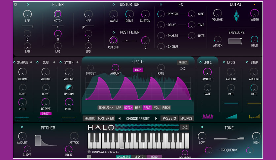Send LFO to NOTCH
Viewport: 276px width, 160px height.
pyautogui.click(x=128, y=107)
